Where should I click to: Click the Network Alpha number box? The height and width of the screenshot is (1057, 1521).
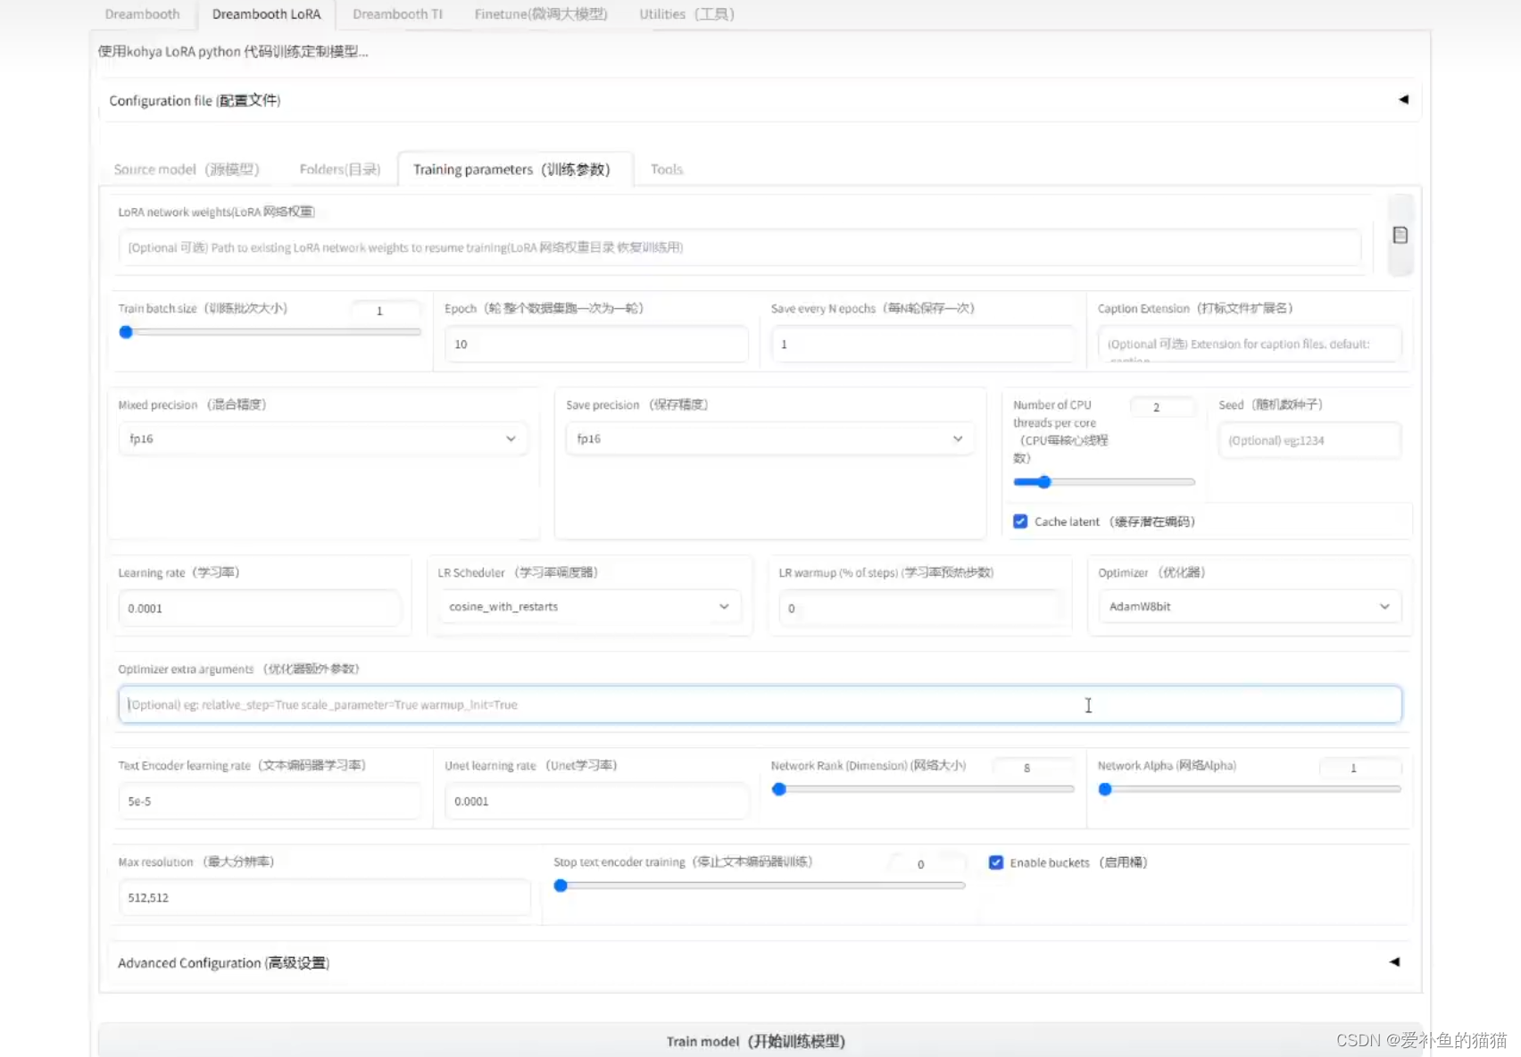point(1360,768)
